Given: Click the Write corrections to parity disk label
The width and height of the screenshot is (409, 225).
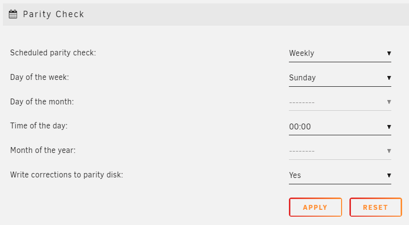Looking at the screenshot, I should coord(66,175).
